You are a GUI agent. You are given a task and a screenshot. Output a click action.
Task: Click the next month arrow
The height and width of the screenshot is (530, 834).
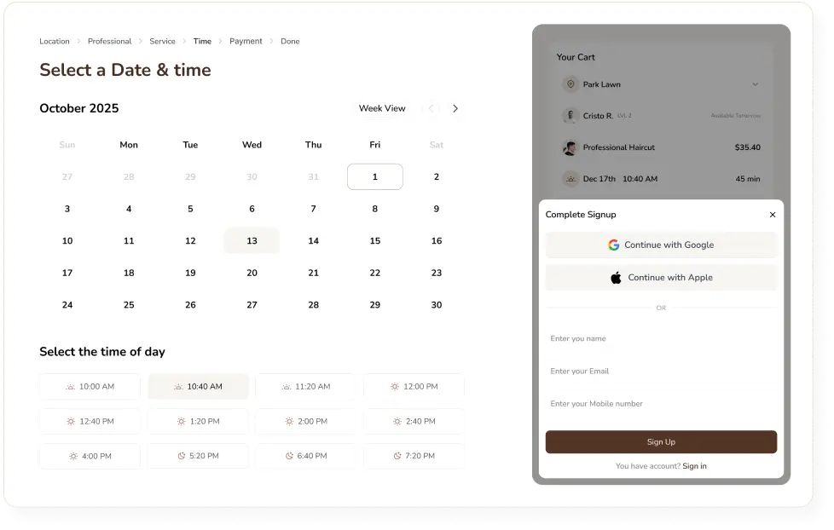click(455, 108)
